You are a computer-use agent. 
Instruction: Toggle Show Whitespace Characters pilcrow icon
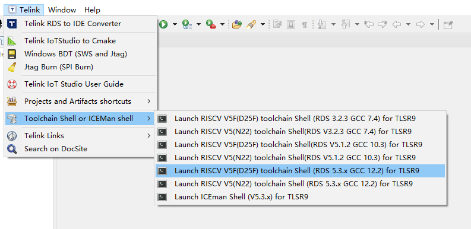(305, 24)
